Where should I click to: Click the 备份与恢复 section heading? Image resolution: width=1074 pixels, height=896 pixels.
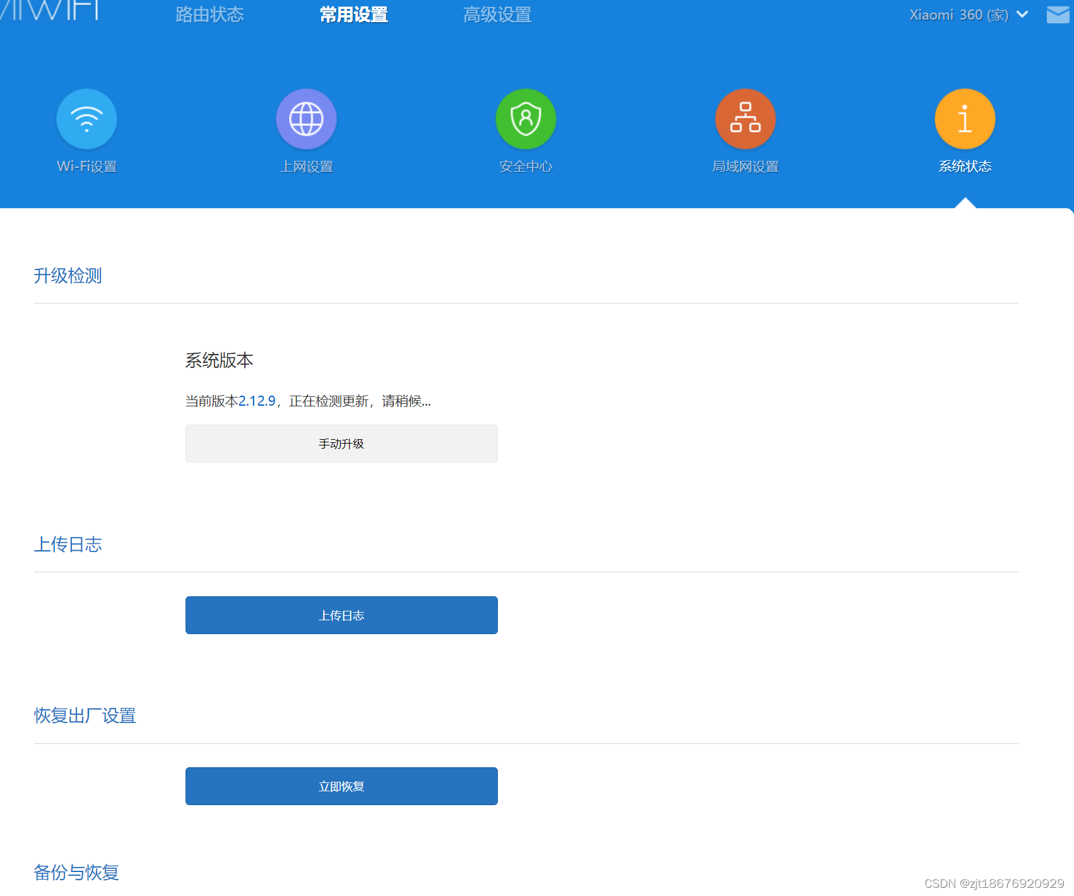tap(76, 873)
